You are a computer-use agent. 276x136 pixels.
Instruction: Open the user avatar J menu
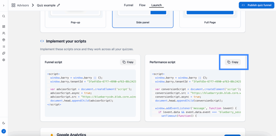coord(4,131)
